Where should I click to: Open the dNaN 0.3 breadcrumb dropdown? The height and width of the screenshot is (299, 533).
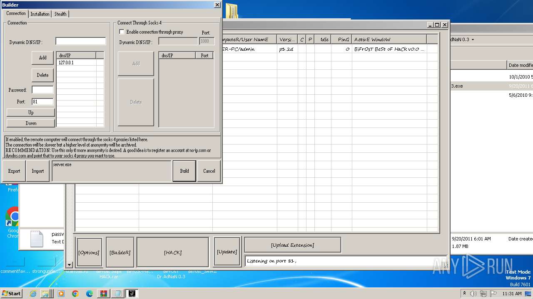[x=473, y=39]
